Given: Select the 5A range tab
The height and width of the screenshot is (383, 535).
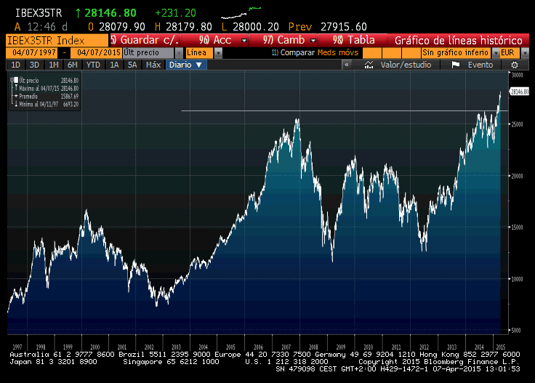Looking at the screenshot, I should point(132,65).
